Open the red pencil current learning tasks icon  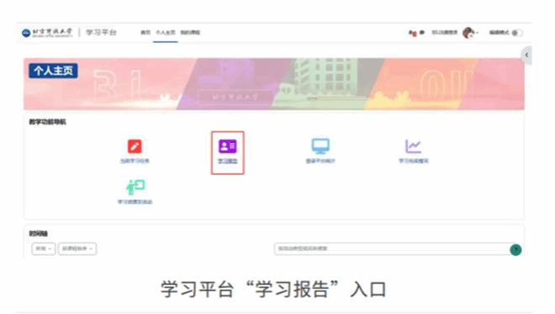click(x=135, y=146)
